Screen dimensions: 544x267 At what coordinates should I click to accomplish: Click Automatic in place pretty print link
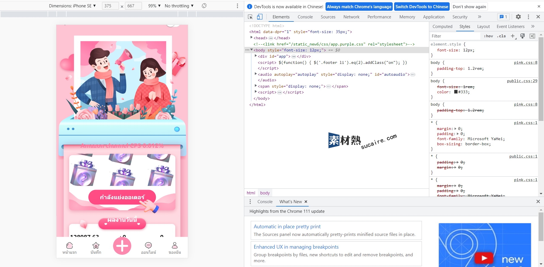coord(287,227)
